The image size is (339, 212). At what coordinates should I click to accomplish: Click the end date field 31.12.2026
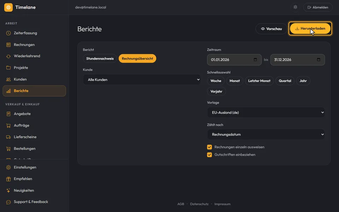click(x=297, y=60)
